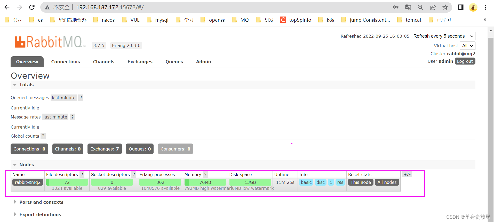Screen dimensions: 494x222
Task: Open the es bookmark folder
Action: [36, 20]
